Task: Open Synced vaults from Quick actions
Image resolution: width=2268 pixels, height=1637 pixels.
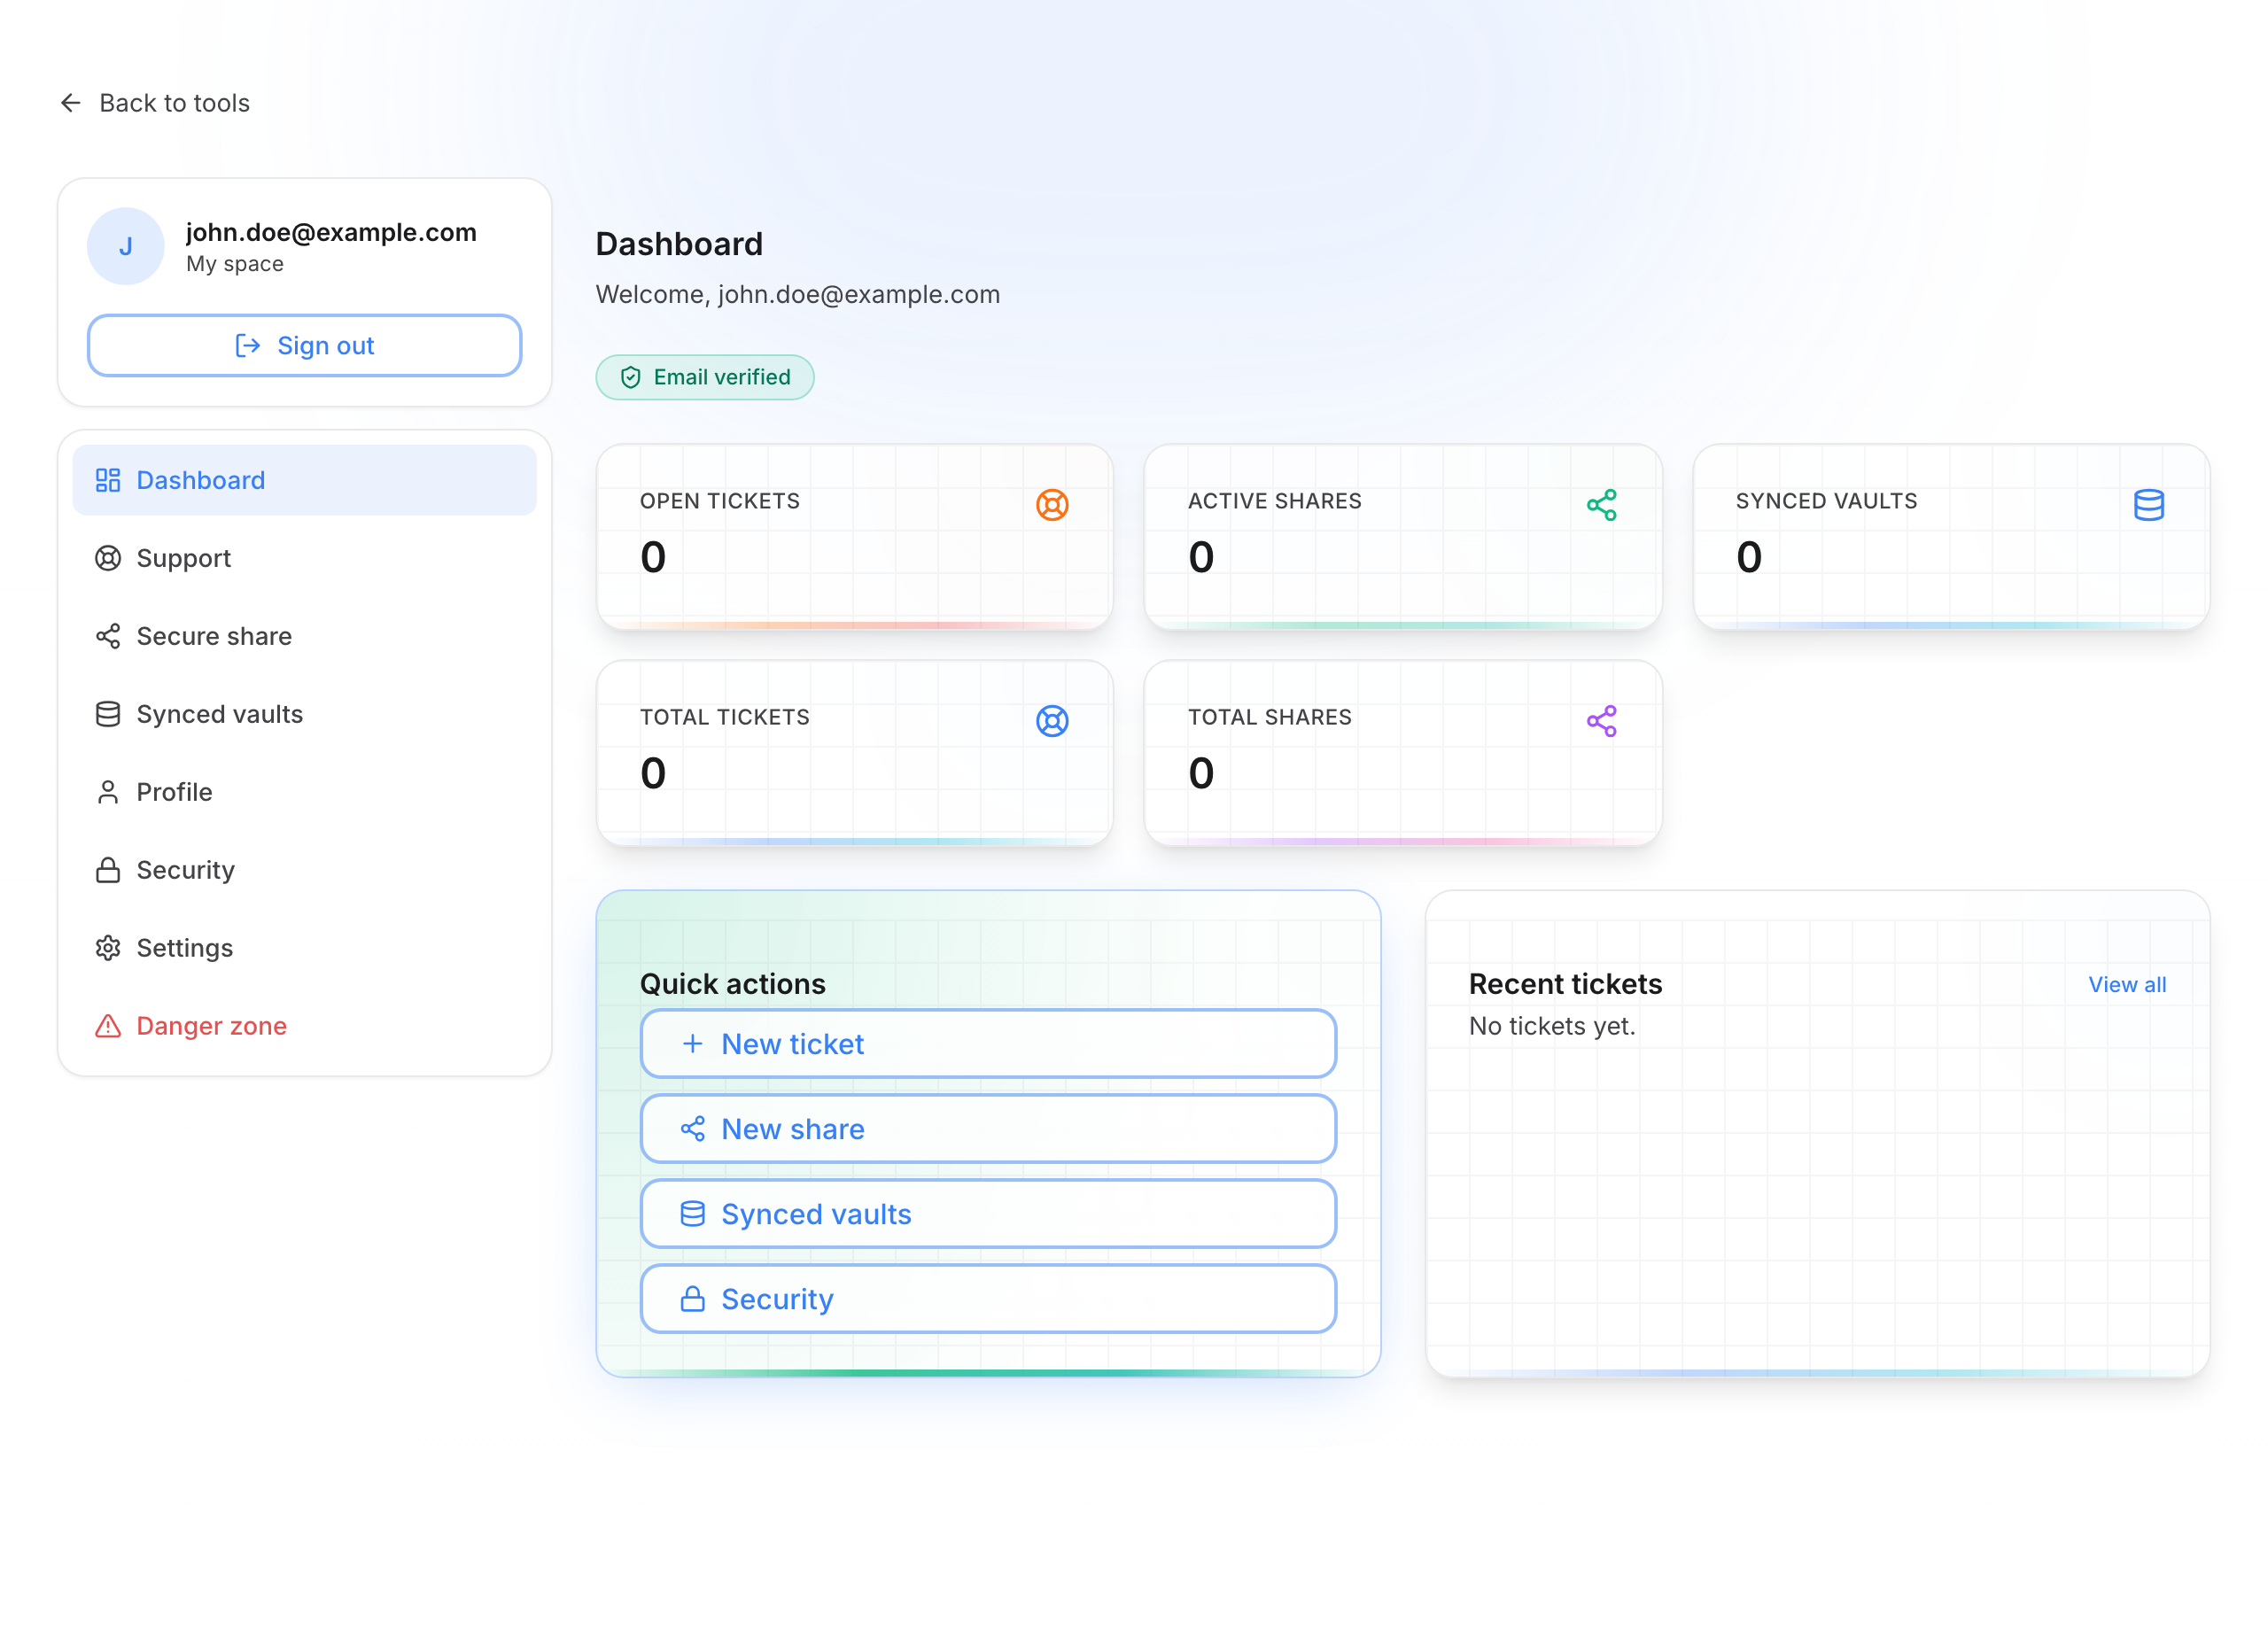Action: coord(988,1214)
